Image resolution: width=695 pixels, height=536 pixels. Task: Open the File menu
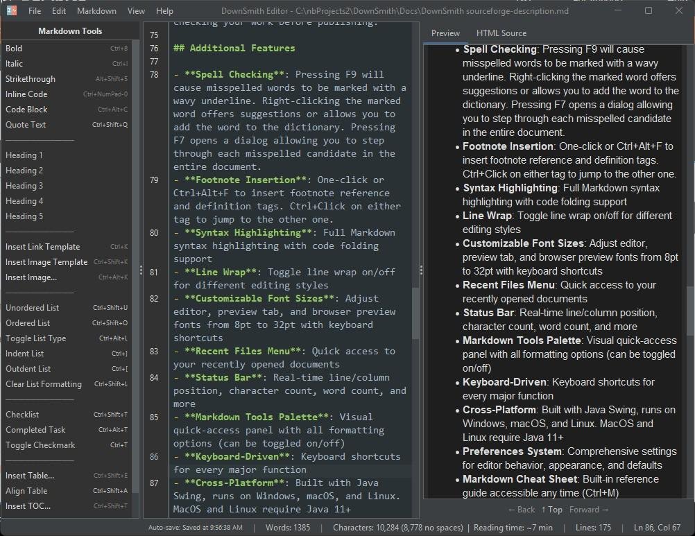(x=35, y=10)
